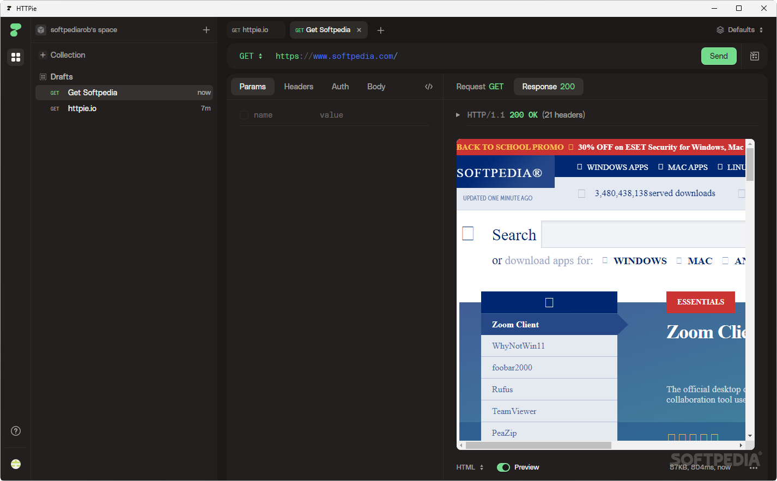Click the icon before Windows Apps in preview
The width and height of the screenshot is (777, 481).
[580, 167]
